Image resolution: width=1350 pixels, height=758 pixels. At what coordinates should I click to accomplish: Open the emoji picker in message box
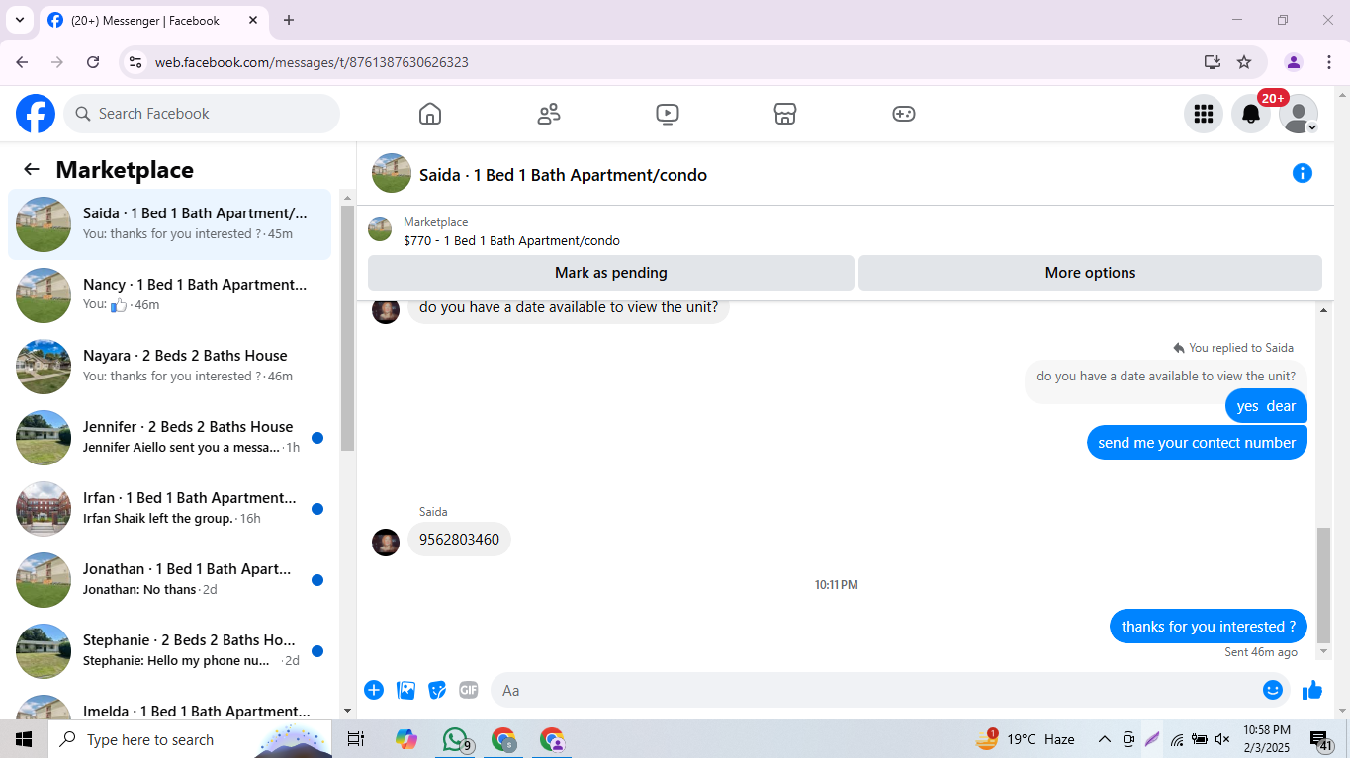(1273, 690)
